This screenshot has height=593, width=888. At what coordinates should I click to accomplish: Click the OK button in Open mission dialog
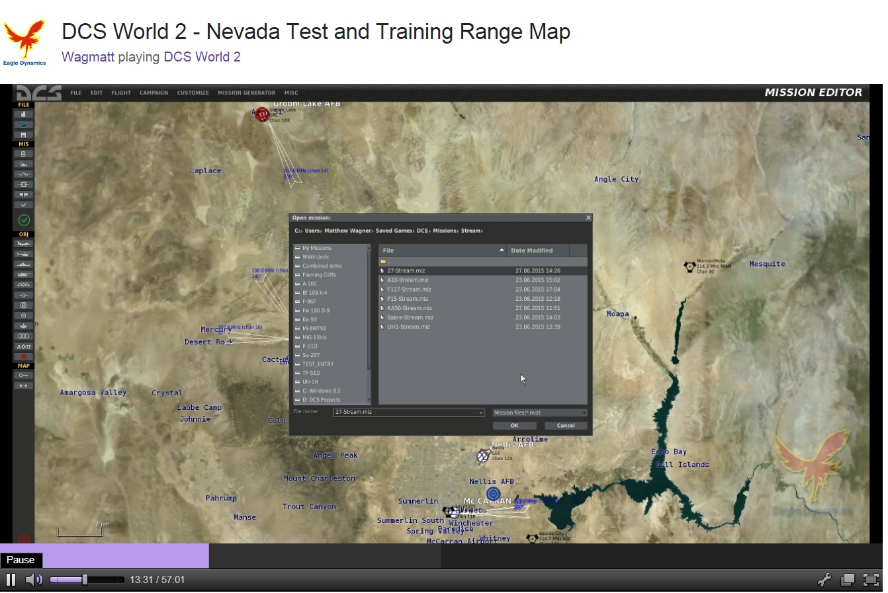[514, 426]
